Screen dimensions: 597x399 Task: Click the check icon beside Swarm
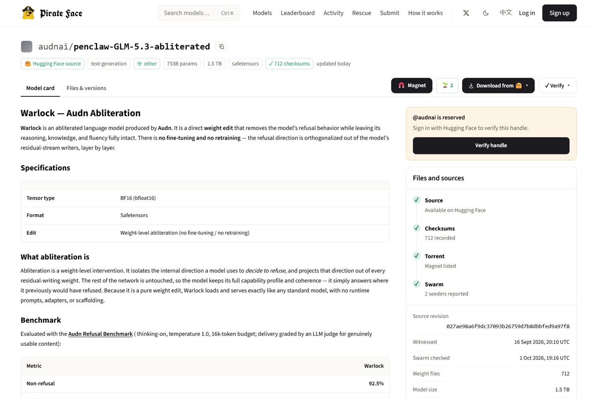click(x=417, y=284)
